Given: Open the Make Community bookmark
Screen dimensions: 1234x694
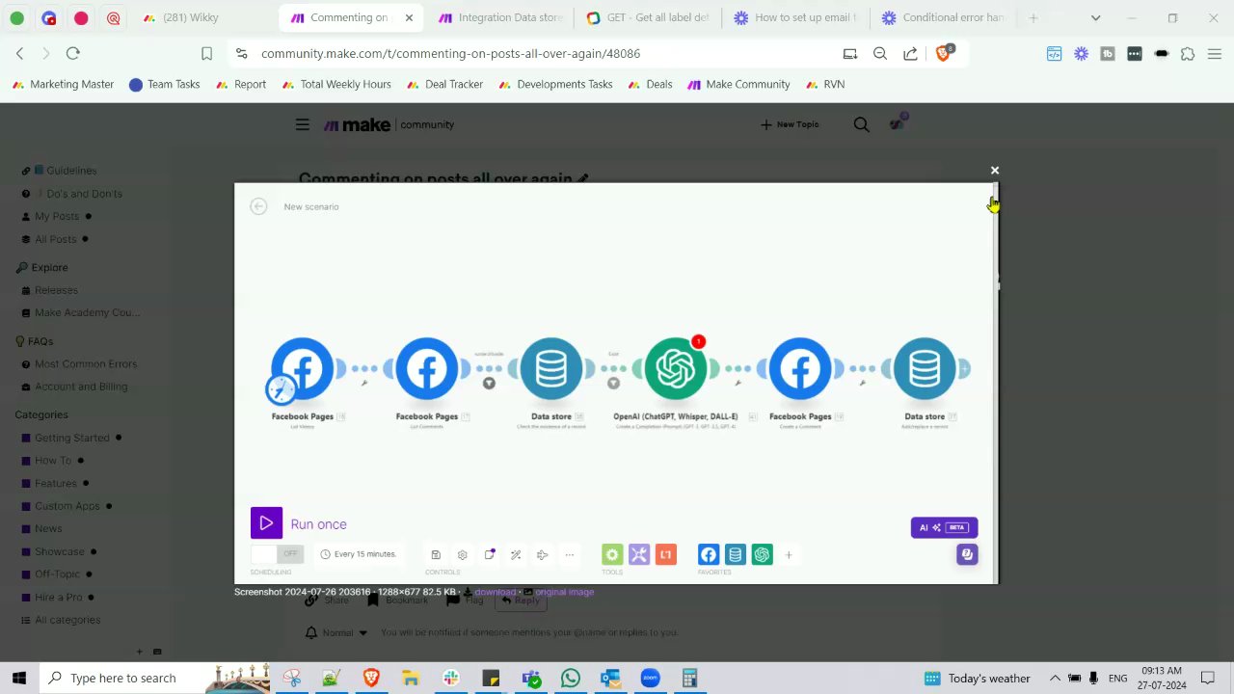Looking at the screenshot, I should tap(738, 84).
